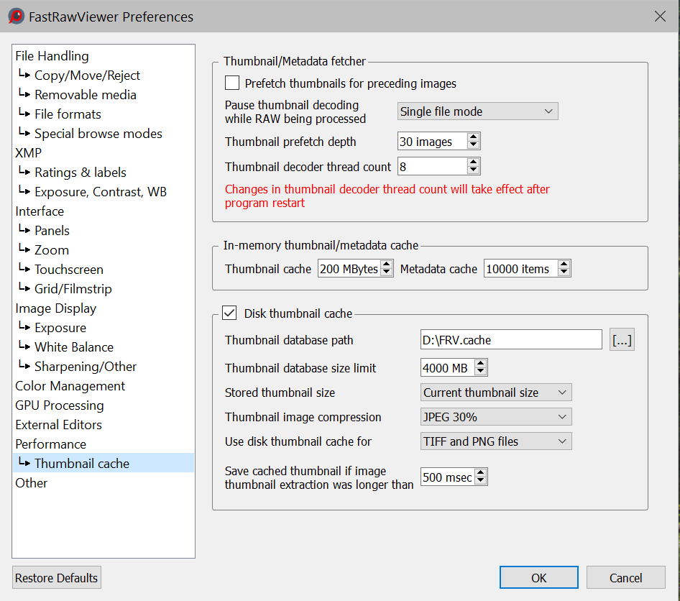Select File Handling in the category tree
Viewport: 680px width, 601px height.
(x=52, y=56)
